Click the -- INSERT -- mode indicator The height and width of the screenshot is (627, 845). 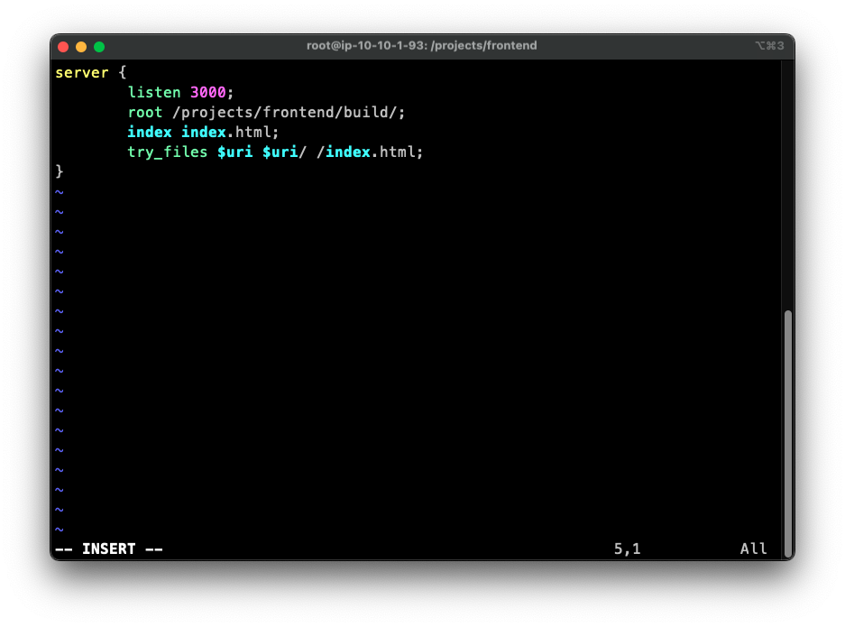pyautogui.click(x=109, y=549)
